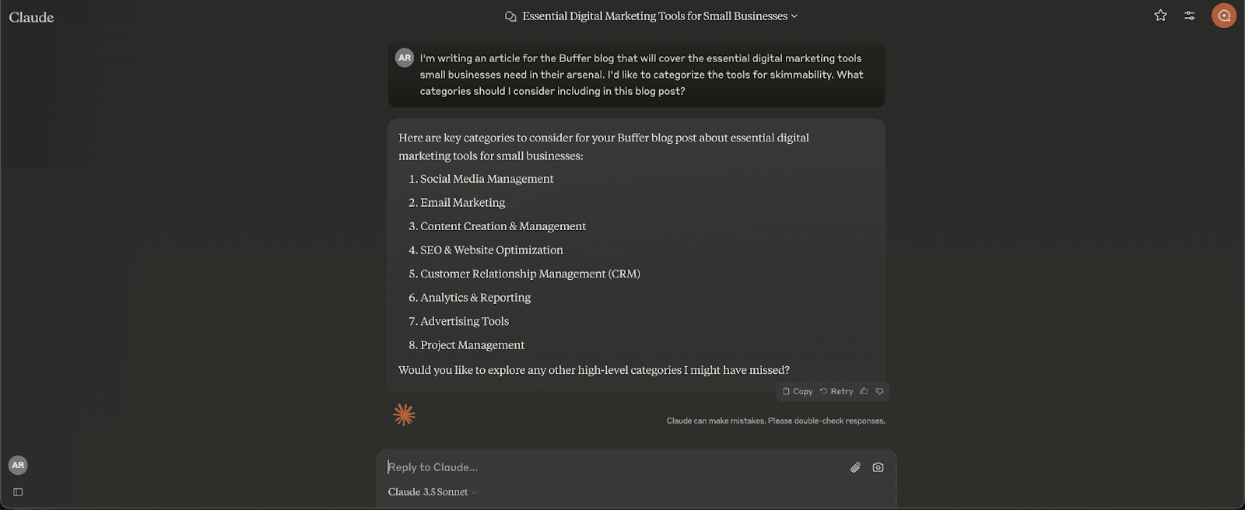Copy the response text
The width and height of the screenshot is (1245, 510).
(x=798, y=391)
